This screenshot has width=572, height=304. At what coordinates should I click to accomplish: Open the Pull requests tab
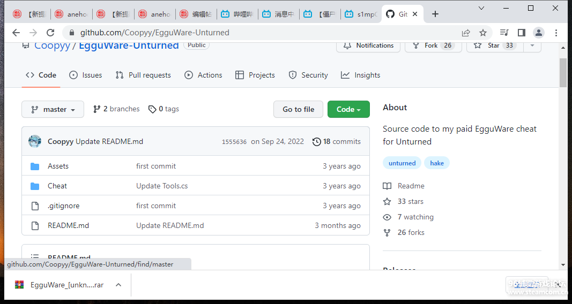click(x=143, y=75)
